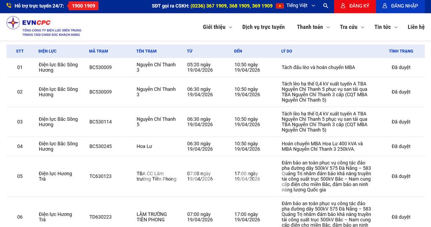The image size is (431, 227).
Task: Click the ĐĂNG KÝ register button
Action: (x=355, y=6)
